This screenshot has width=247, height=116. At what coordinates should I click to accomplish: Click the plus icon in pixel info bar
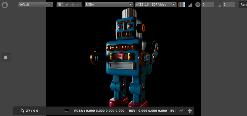tap(190, 111)
